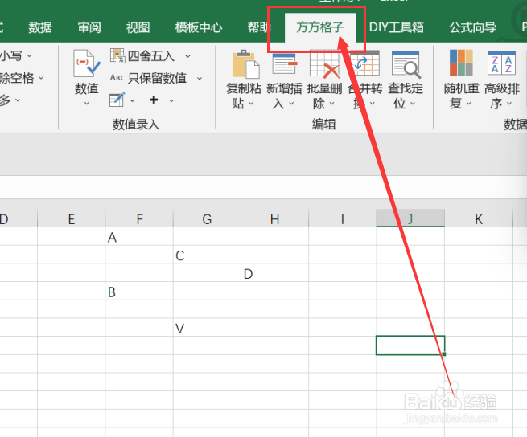This screenshot has height=437, width=527.
Task: Select the cell containing V
Action: pyautogui.click(x=207, y=328)
